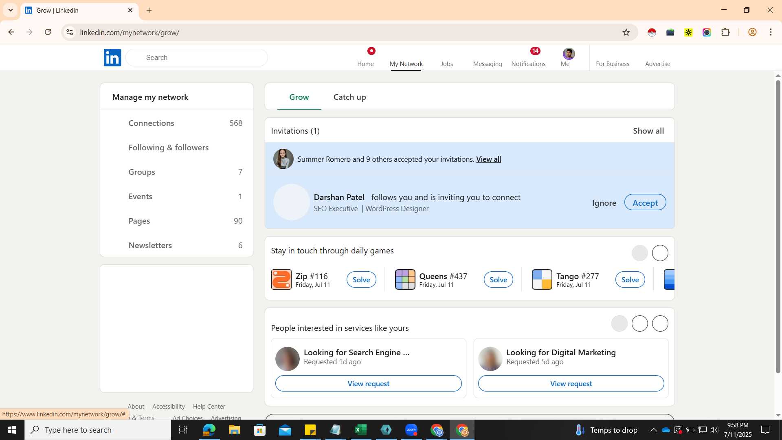Open the Chrome three-dot menu
This screenshot has width=782, height=440.
tap(771, 32)
